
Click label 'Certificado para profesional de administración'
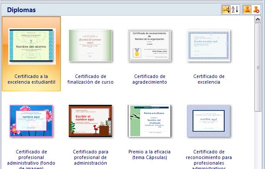click(91, 157)
